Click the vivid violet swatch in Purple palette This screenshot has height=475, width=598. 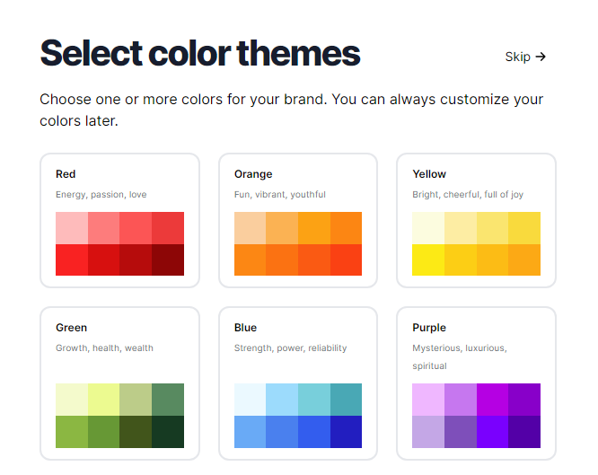coord(492,431)
